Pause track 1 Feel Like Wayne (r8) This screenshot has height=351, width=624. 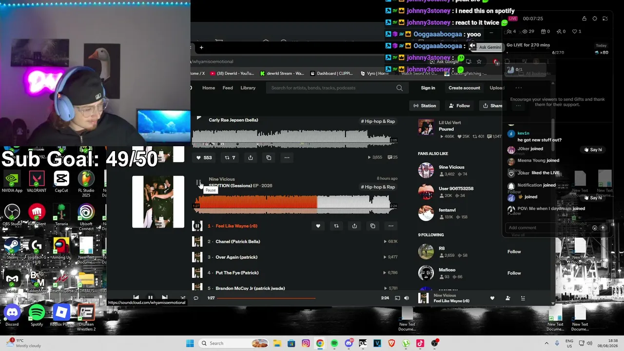click(197, 226)
